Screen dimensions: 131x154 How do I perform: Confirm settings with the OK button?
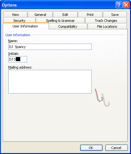tap(91, 148)
